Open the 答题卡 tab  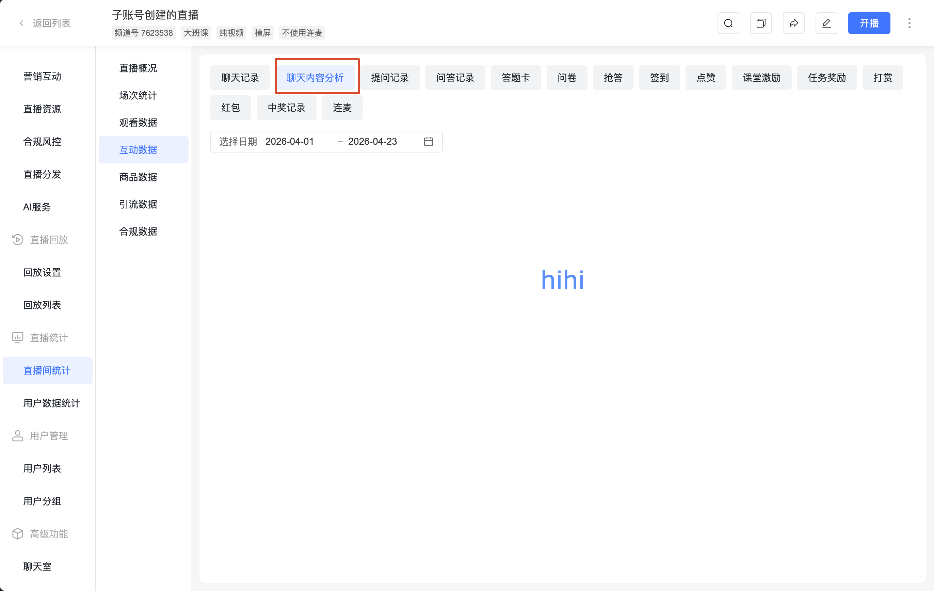point(515,78)
